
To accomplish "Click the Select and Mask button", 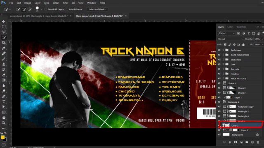I will [x=97, y=9].
